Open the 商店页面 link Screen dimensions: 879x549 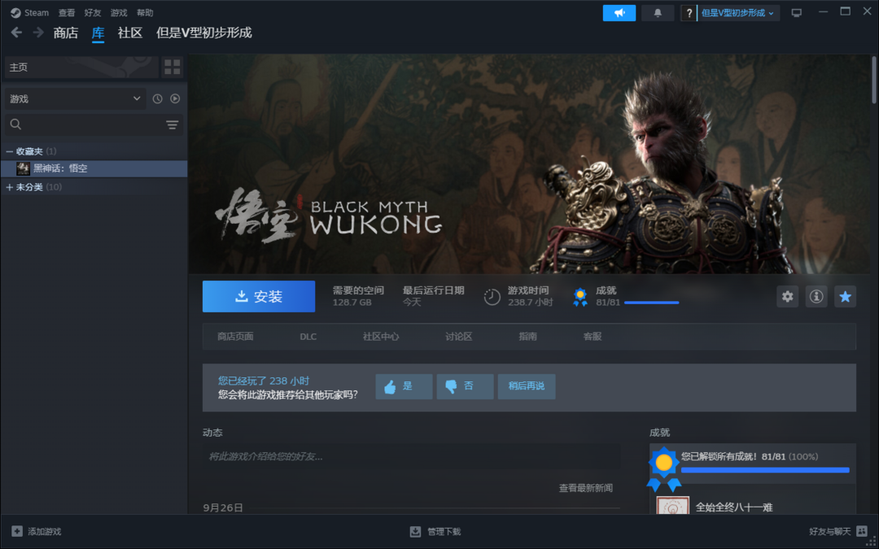(x=235, y=337)
